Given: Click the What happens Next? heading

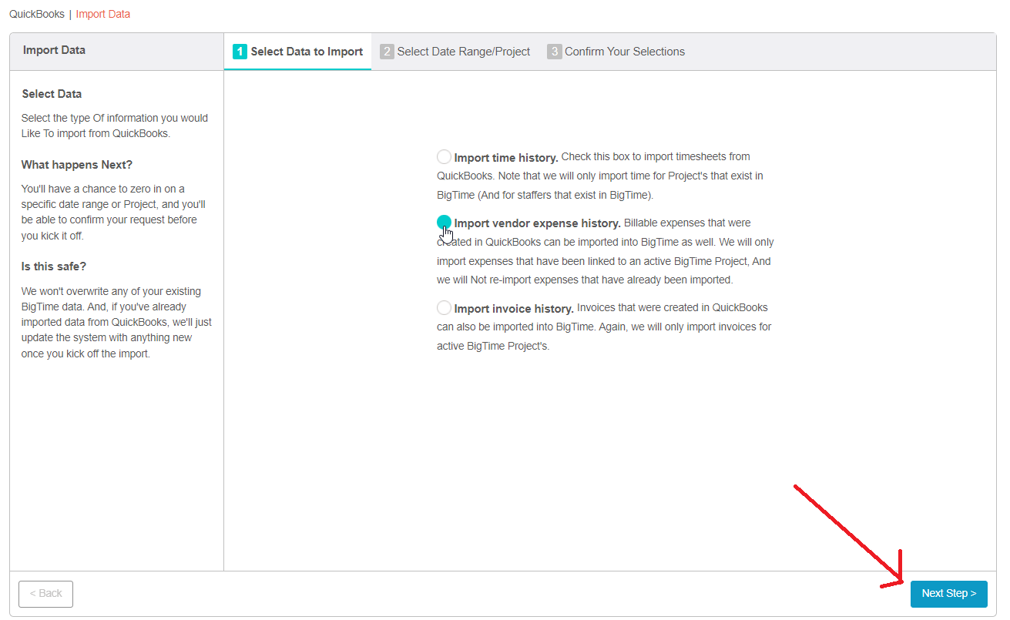Looking at the screenshot, I should click(x=77, y=165).
